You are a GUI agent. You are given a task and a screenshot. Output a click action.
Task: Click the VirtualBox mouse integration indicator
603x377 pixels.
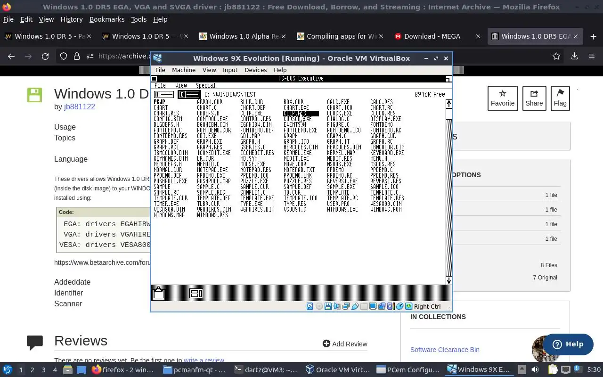pos(399,306)
